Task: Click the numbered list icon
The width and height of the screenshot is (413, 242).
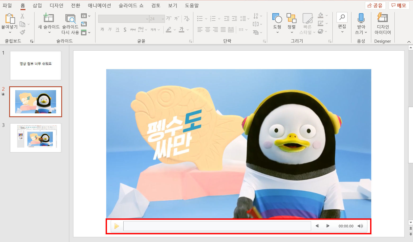Action: click(213, 19)
